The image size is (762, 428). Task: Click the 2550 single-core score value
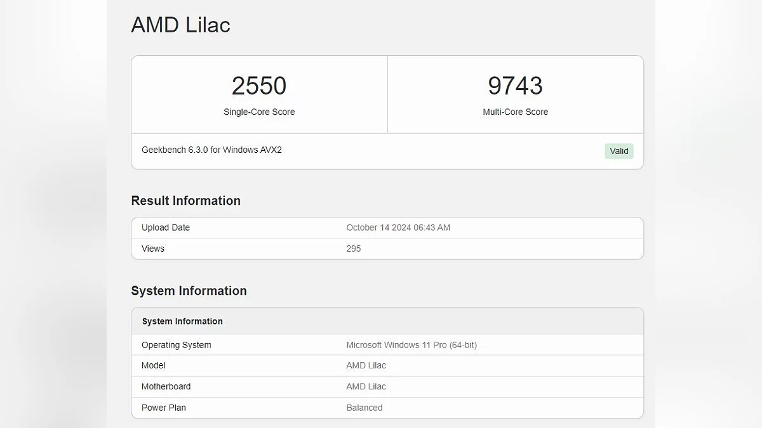pyautogui.click(x=259, y=86)
